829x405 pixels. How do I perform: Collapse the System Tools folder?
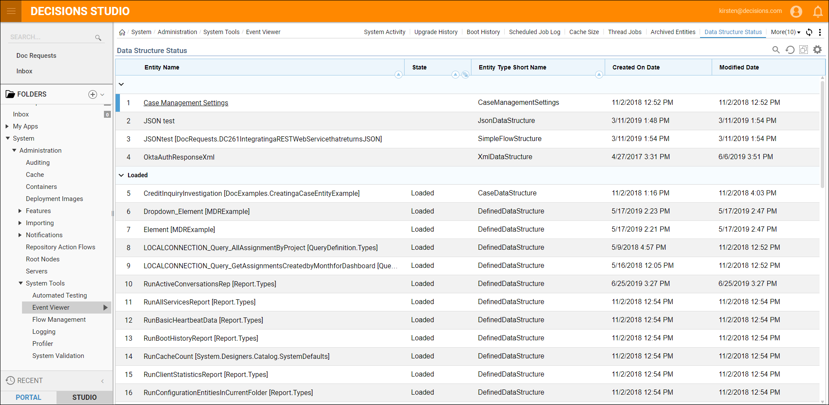pyautogui.click(x=20, y=283)
